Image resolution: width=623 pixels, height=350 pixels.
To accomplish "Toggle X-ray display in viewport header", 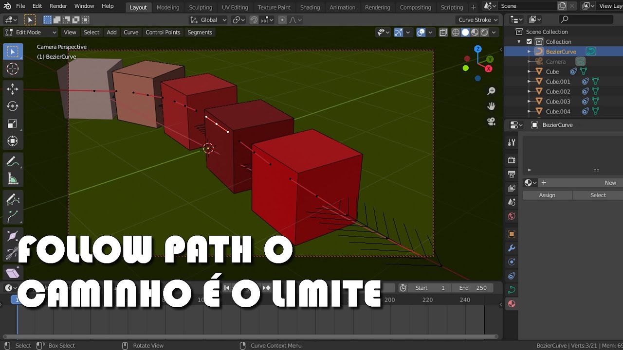I will tap(443, 33).
